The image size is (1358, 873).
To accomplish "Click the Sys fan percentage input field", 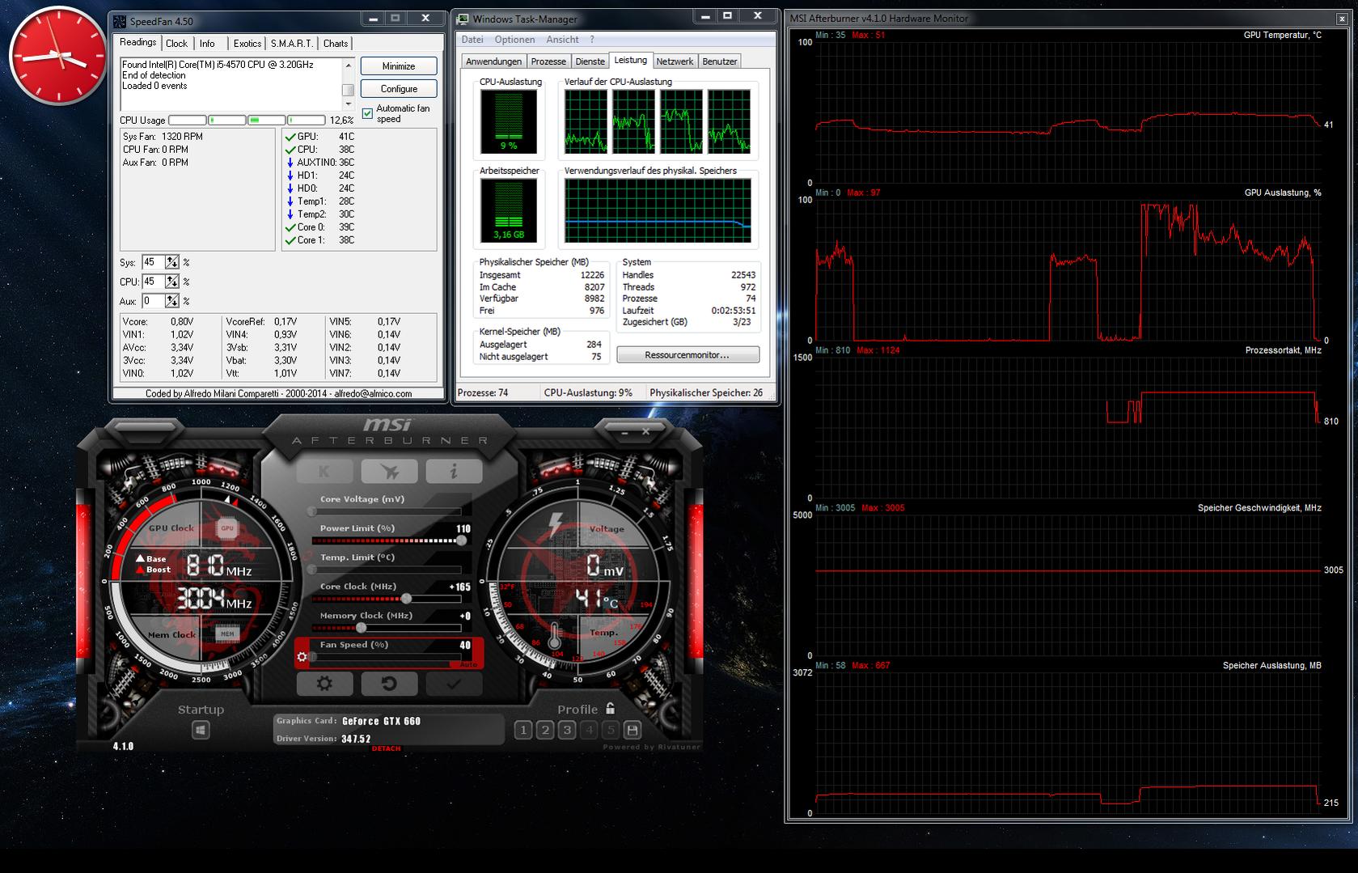I will point(153,262).
